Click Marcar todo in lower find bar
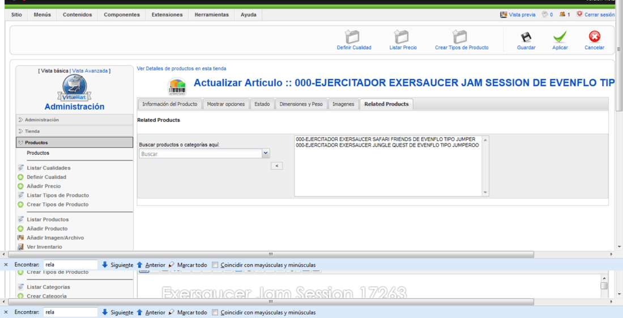623x318 pixels. pyautogui.click(x=187, y=312)
